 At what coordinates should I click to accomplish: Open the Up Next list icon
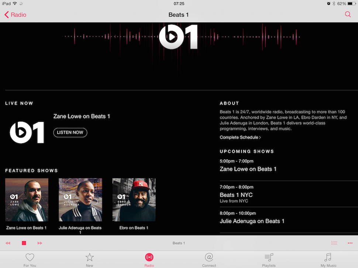[x=334, y=243]
